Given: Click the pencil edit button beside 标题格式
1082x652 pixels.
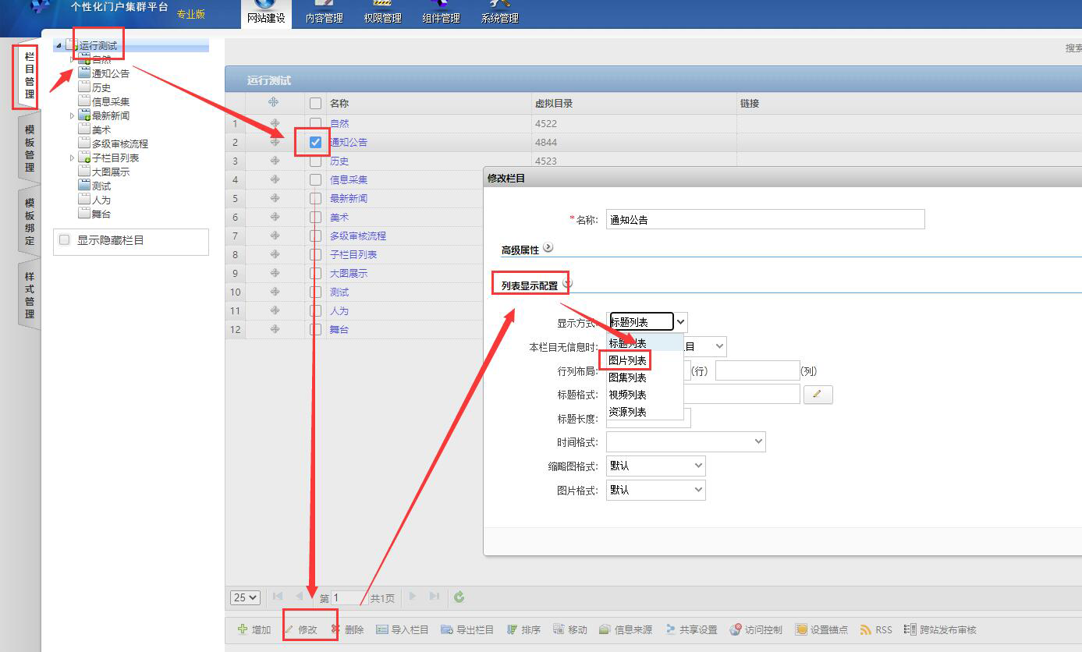Looking at the screenshot, I should coord(818,395).
